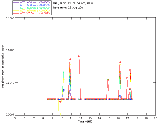Select the red square dip below baseline near 9.8

[x=60, y=102]
